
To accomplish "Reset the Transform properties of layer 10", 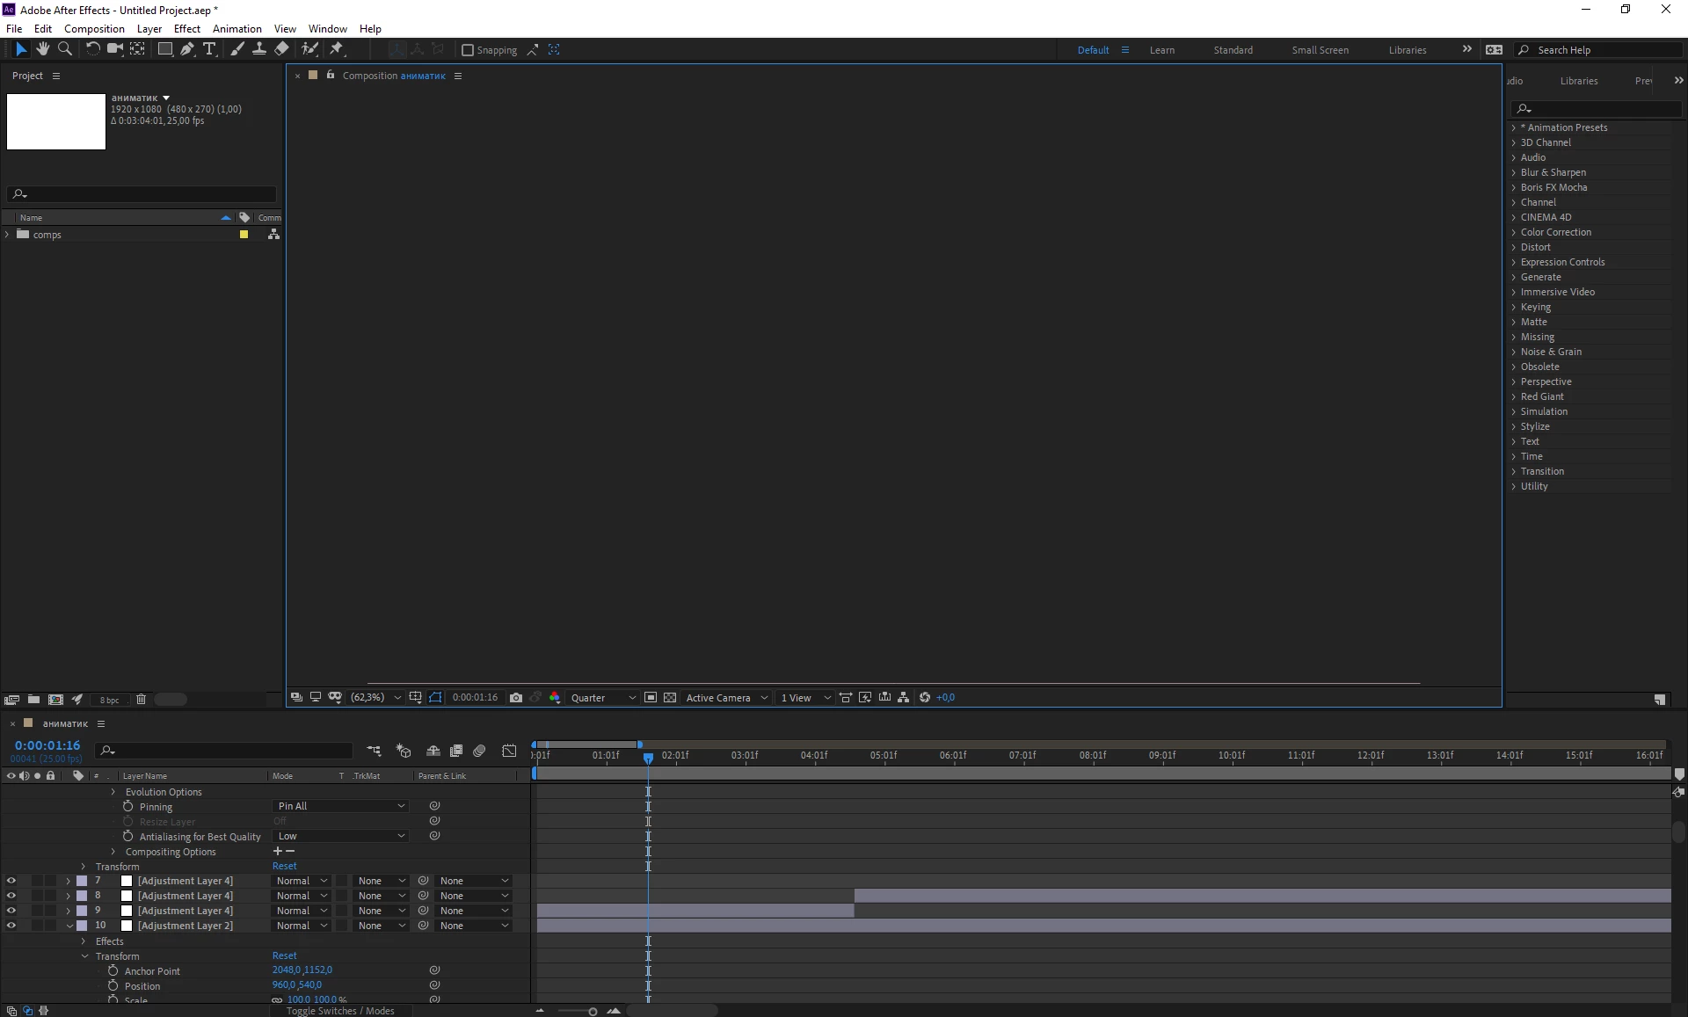I will click(284, 955).
